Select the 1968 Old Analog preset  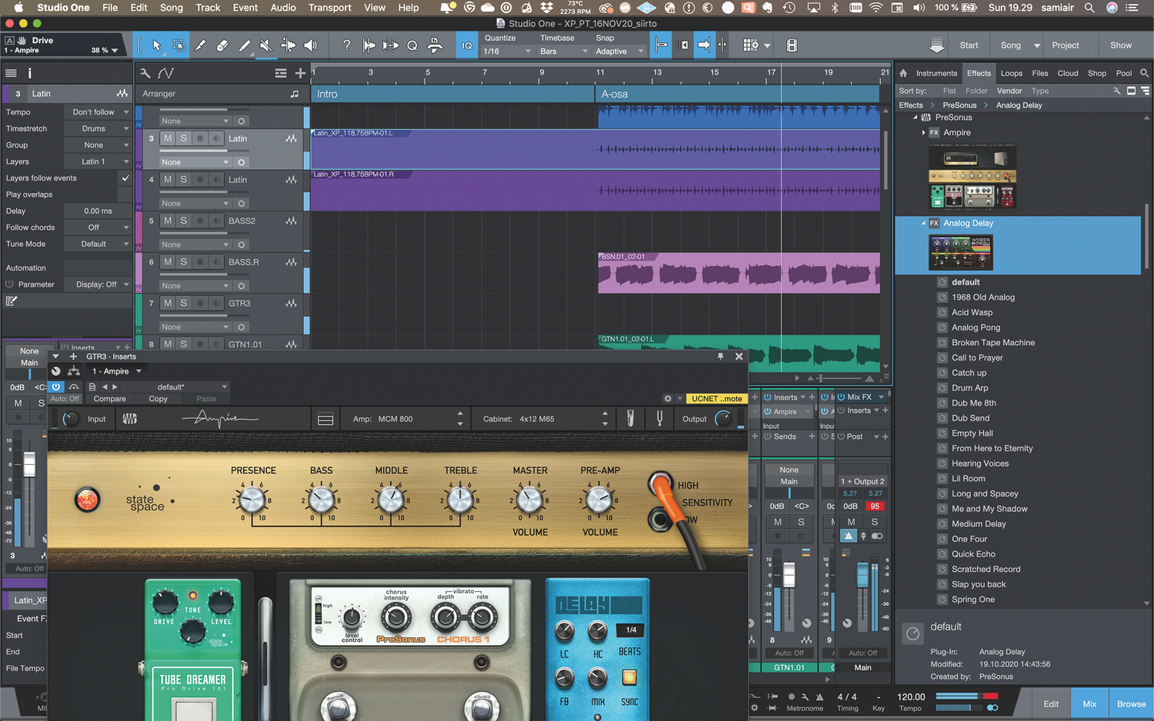click(982, 297)
